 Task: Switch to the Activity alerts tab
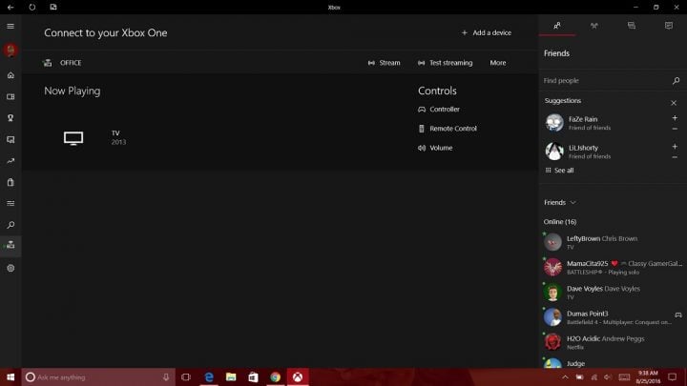pos(669,26)
